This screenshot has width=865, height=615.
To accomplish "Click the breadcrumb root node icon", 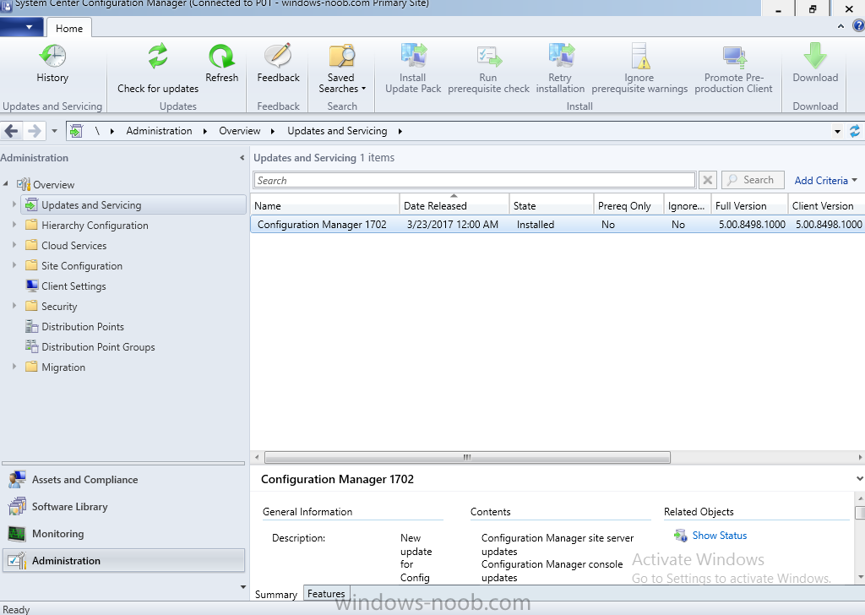I will (x=76, y=131).
